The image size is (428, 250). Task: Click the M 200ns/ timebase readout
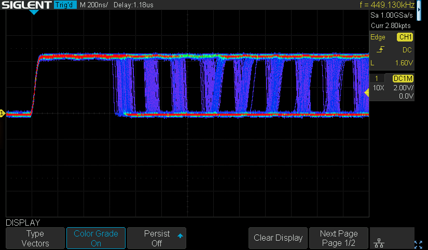coord(93,5)
